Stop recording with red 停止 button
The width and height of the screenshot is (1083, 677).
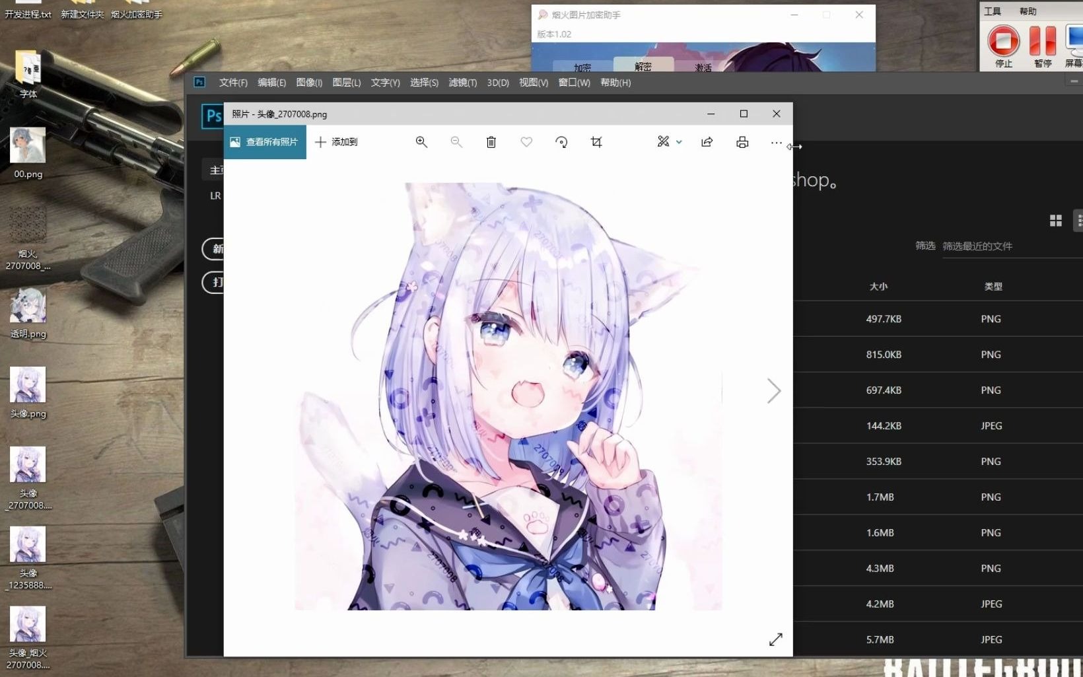(1004, 46)
